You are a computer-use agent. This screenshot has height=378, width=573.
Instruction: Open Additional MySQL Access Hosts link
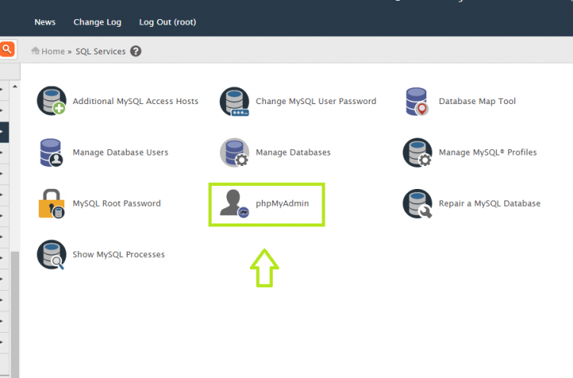point(135,101)
